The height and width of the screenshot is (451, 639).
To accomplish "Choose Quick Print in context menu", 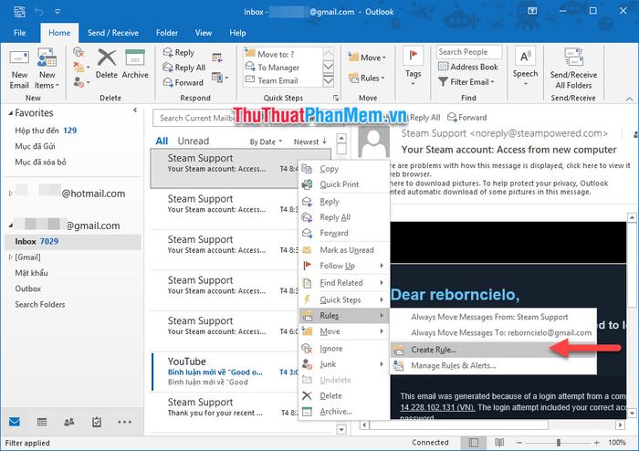I will pos(344,184).
